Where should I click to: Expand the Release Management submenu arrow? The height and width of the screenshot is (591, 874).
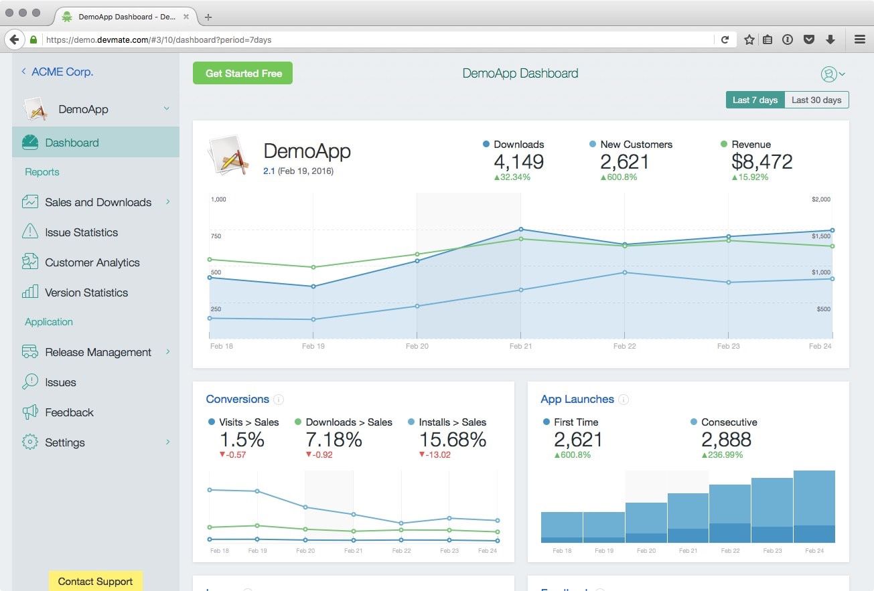pyautogui.click(x=167, y=351)
